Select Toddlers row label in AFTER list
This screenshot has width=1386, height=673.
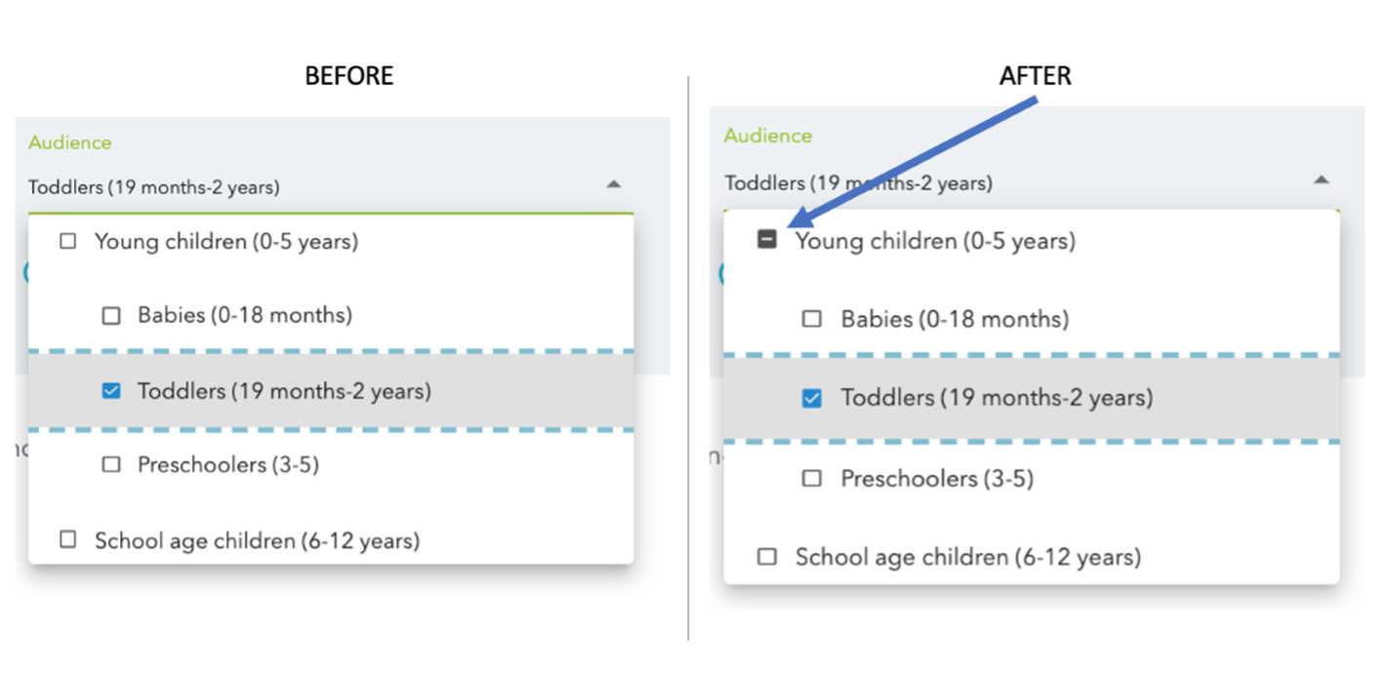pos(997,398)
